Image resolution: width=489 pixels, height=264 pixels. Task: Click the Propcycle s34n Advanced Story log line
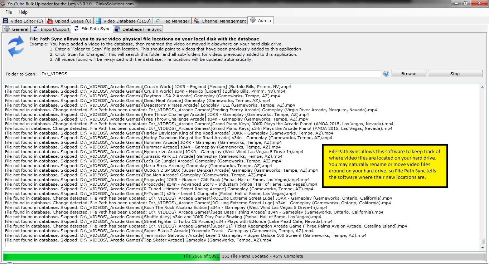pos(161,184)
